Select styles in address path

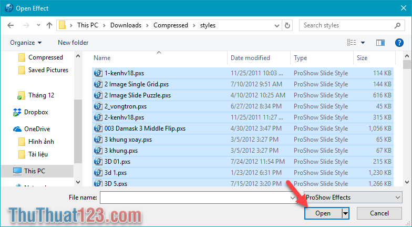208,25
